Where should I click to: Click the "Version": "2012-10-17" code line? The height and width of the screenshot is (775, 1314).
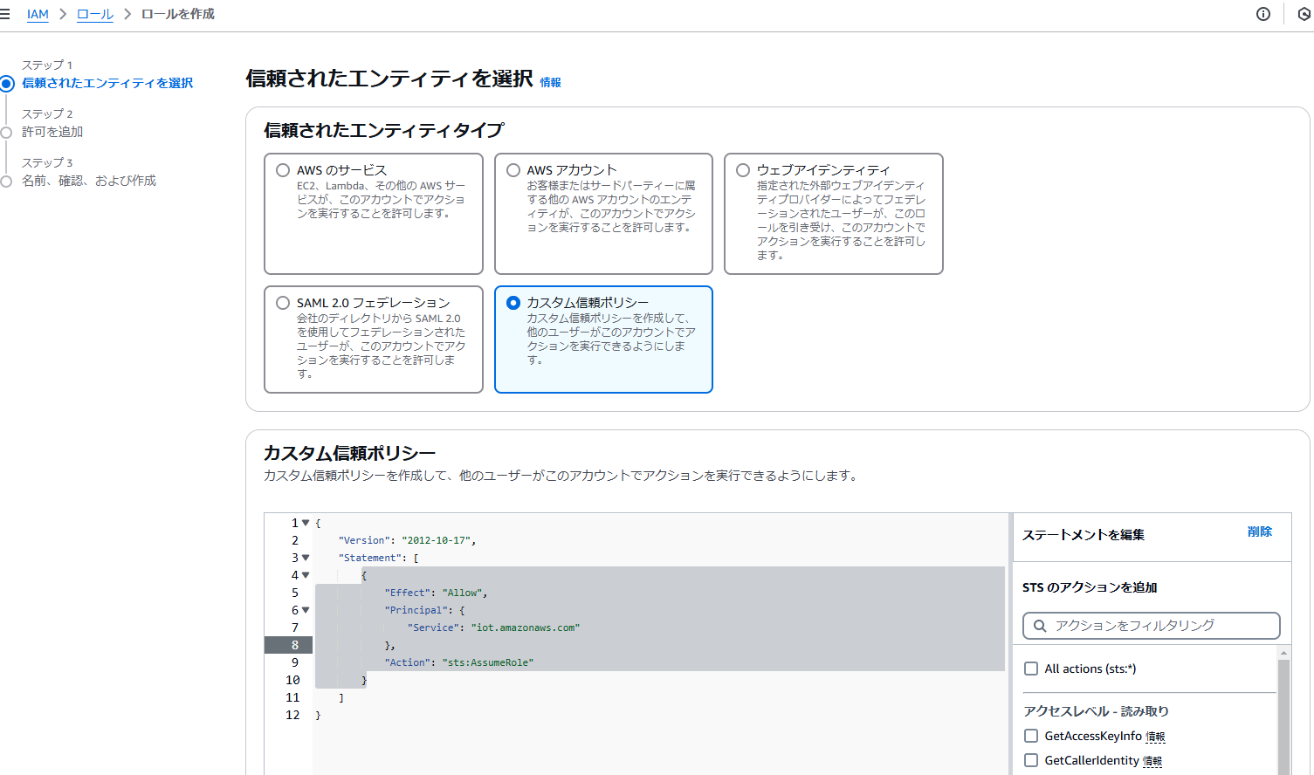(407, 540)
